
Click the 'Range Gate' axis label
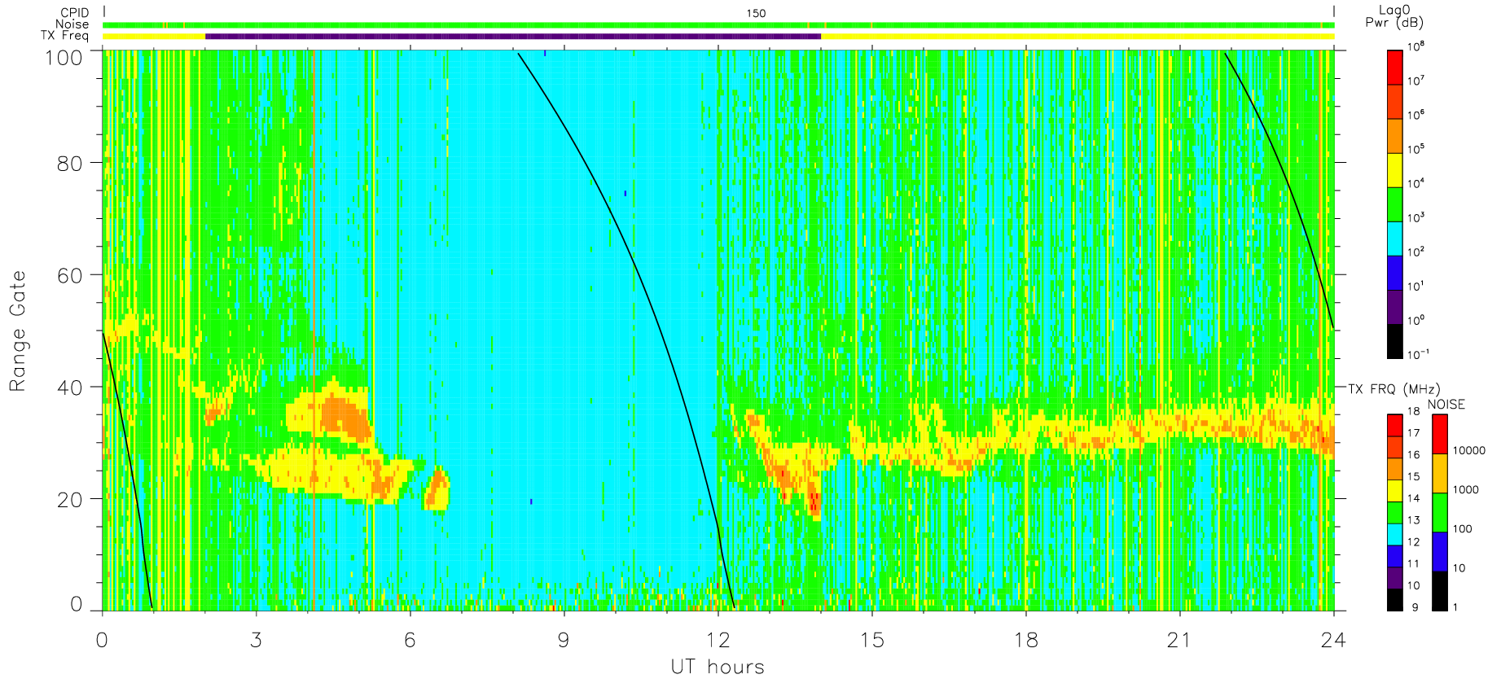tap(18, 331)
